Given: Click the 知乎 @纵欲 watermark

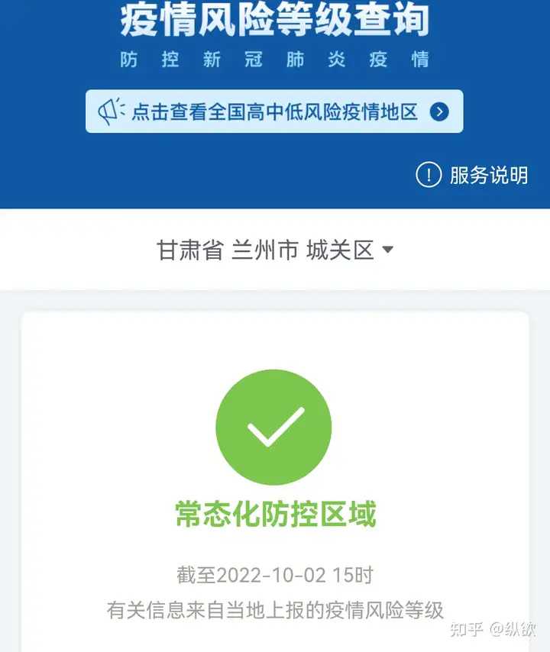Looking at the screenshot, I should pos(493,629).
